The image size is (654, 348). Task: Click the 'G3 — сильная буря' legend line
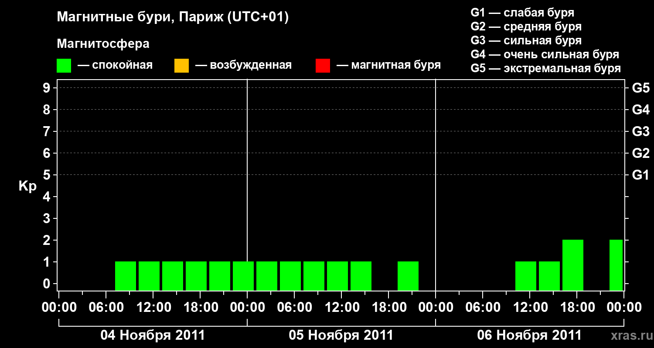pos(526,40)
